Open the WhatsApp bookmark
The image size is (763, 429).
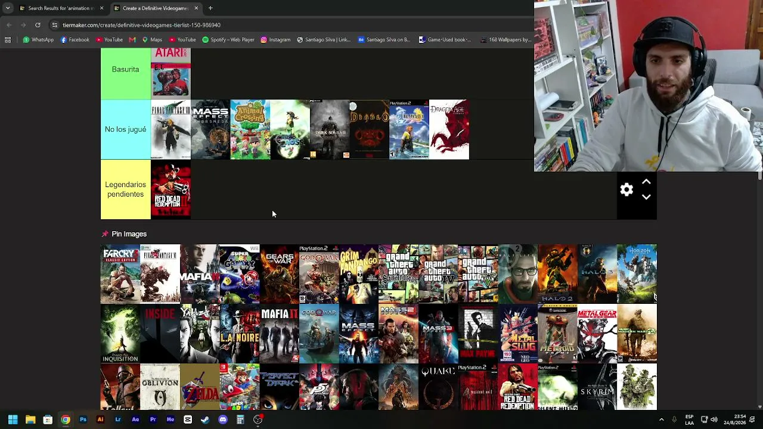tap(38, 40)
